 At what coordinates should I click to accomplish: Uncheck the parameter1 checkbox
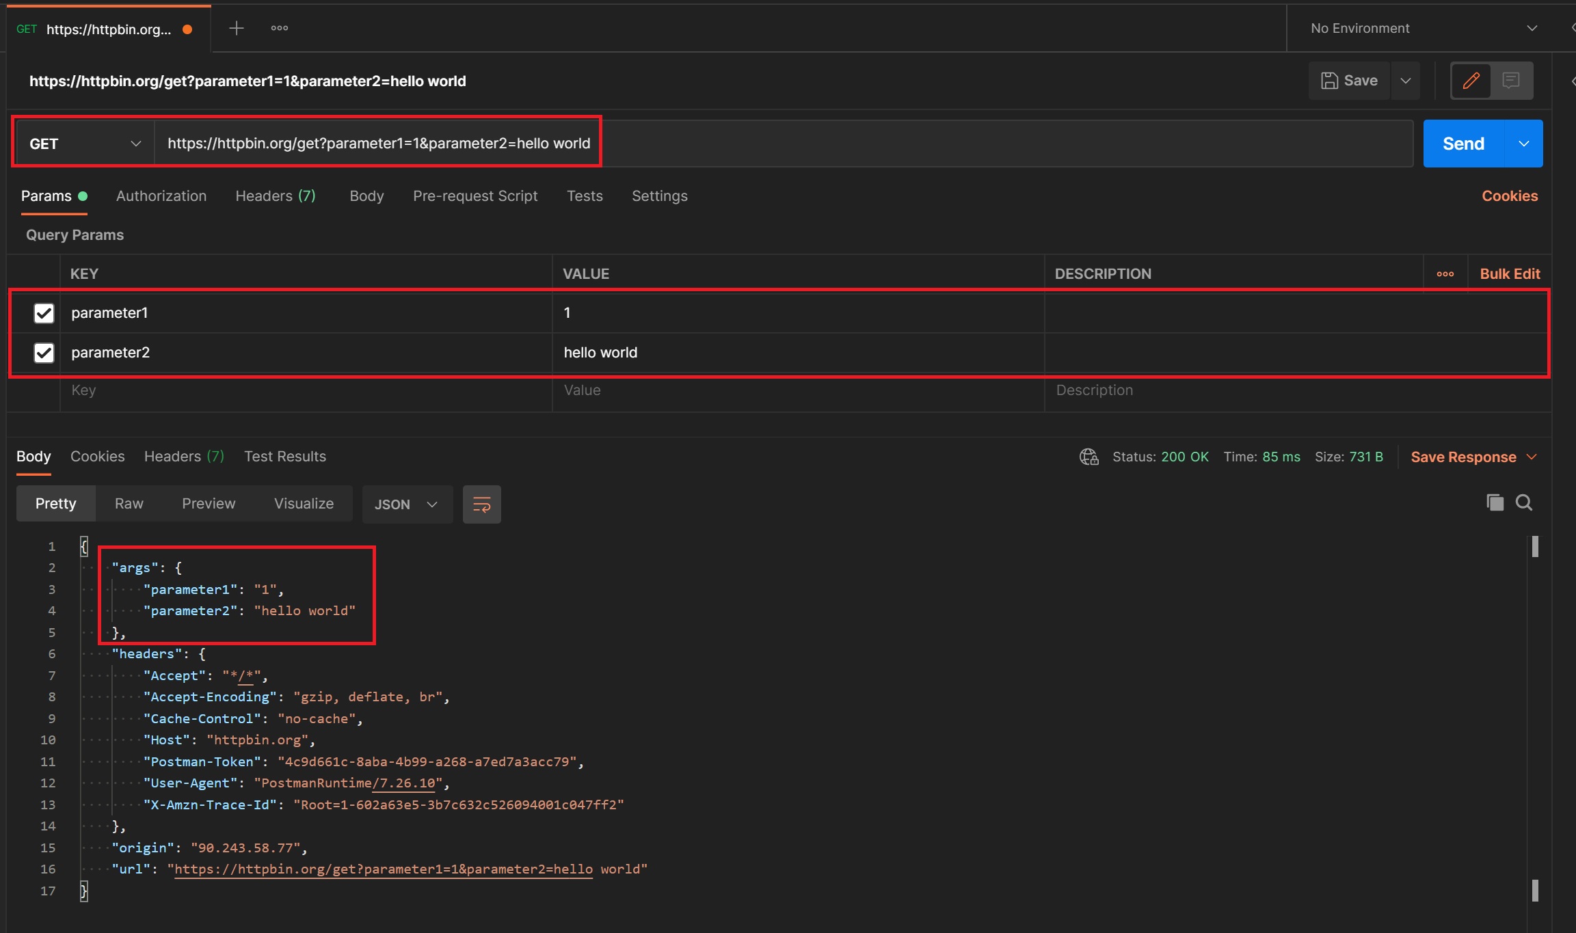tap(44, 313)
